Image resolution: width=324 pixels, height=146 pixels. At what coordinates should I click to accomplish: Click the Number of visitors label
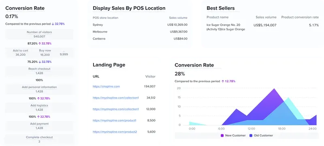point(39,32)
